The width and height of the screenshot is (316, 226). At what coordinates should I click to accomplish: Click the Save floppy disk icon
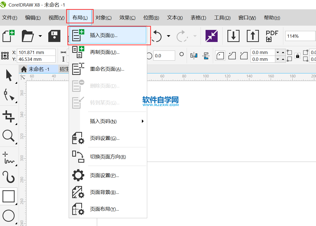pos(54,36)
